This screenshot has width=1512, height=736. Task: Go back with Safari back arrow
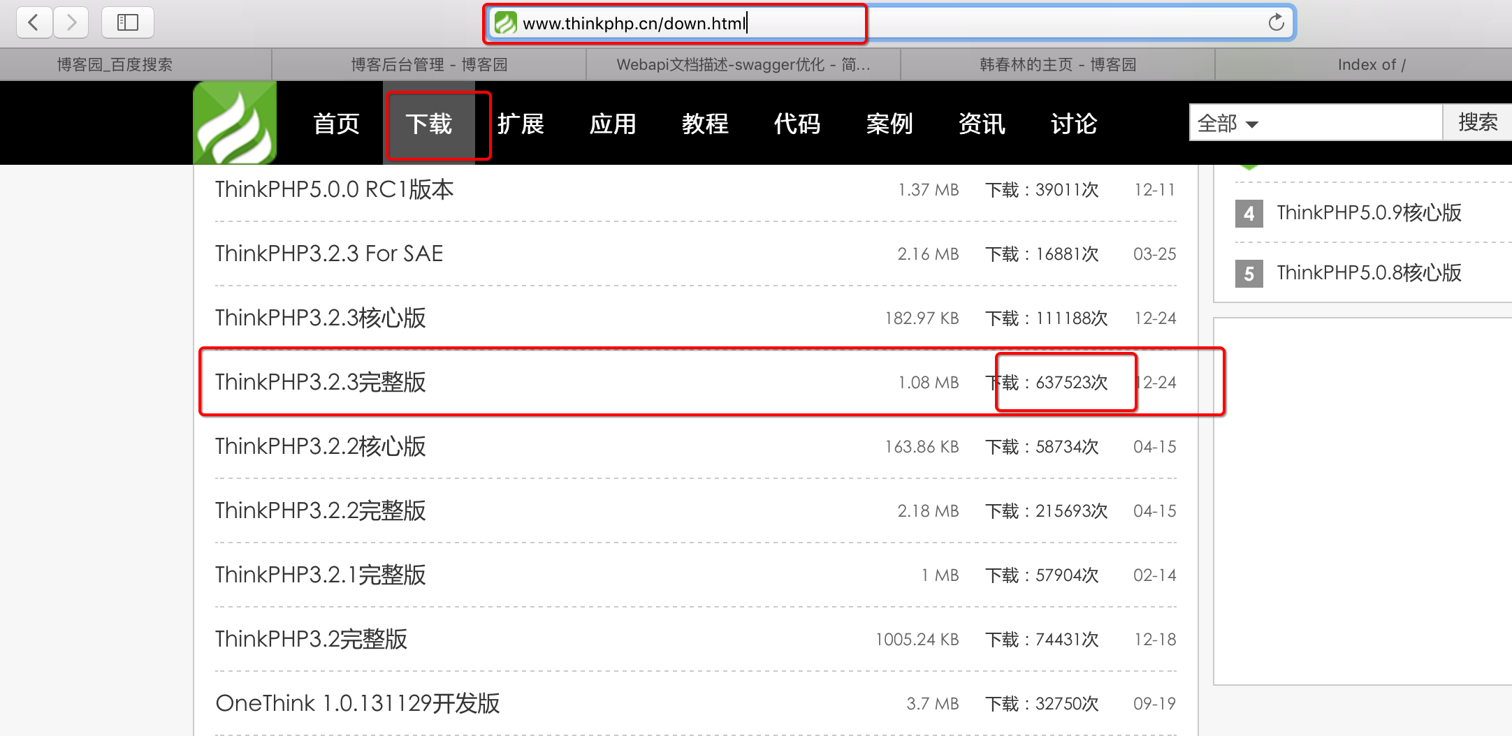point(34,22)
